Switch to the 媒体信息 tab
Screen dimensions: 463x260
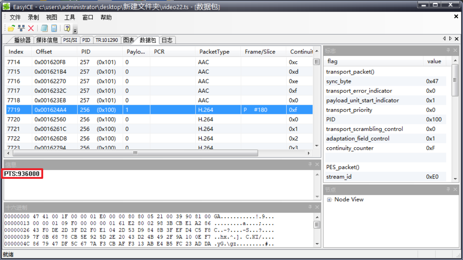[x=47, y=40]
